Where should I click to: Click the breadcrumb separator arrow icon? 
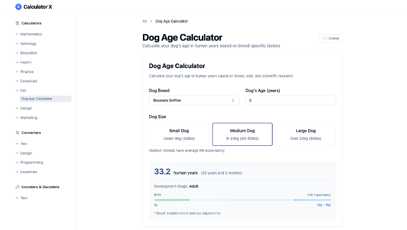pos(151,21)
